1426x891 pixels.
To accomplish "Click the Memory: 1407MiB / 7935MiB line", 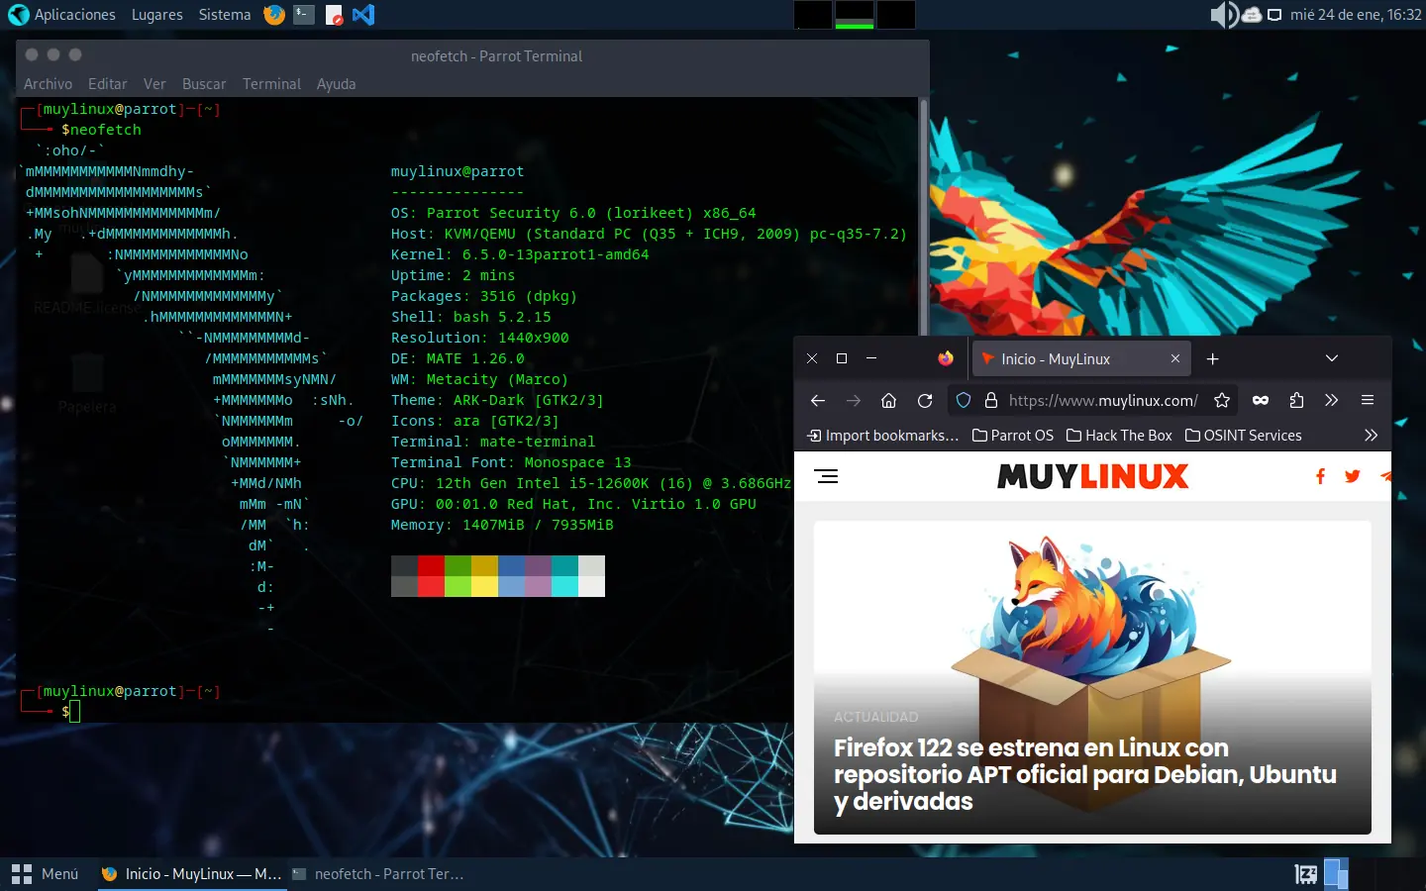I will pos(502,525).
